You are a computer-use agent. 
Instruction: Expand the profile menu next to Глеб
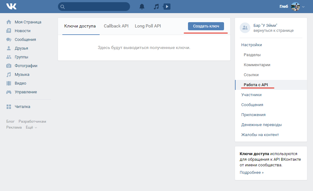pos(303,7)
